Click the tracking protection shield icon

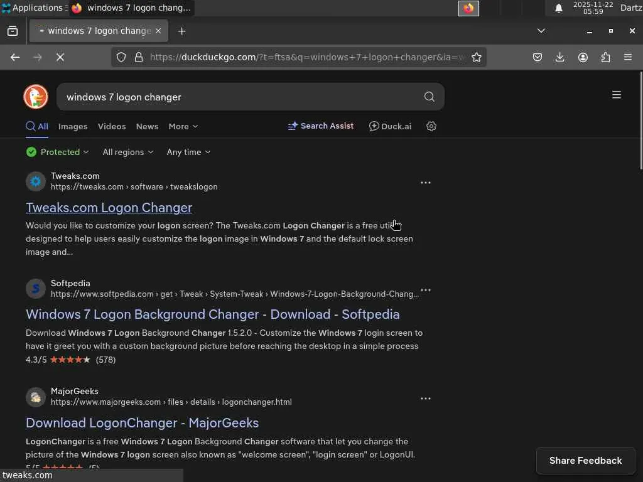pos(121,57)
